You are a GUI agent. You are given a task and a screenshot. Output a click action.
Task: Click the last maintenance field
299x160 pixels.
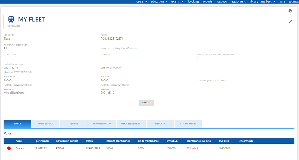111,68
